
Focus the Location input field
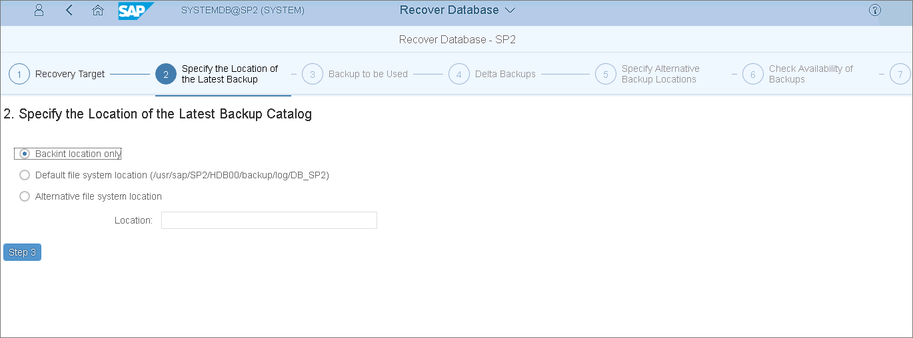[x=269, y=220]
